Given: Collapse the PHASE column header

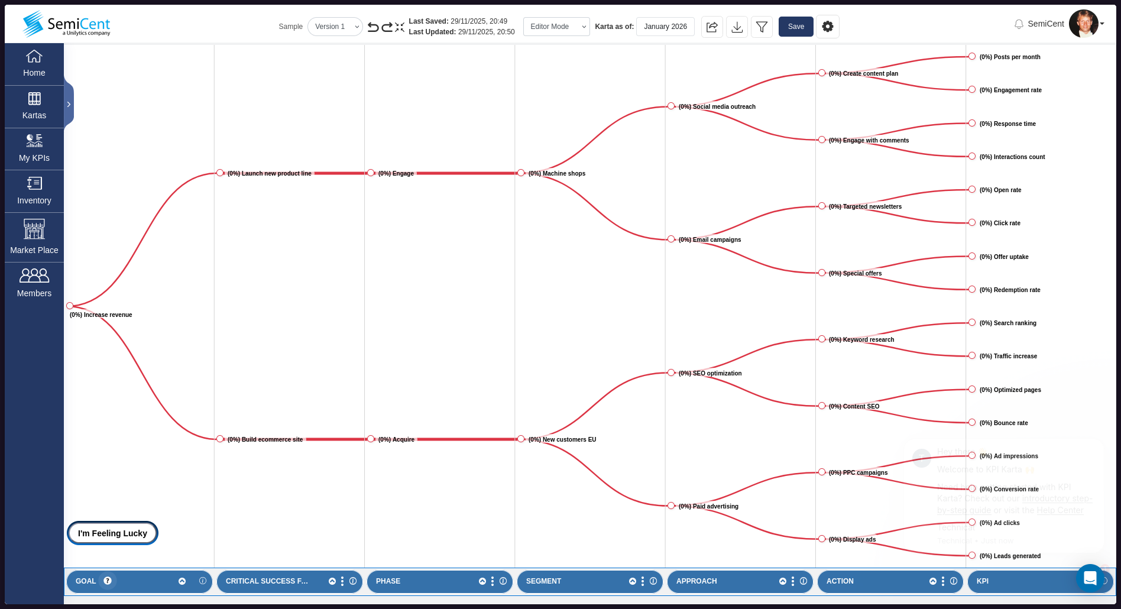Looking at the screenshot, I should point(482,581).
